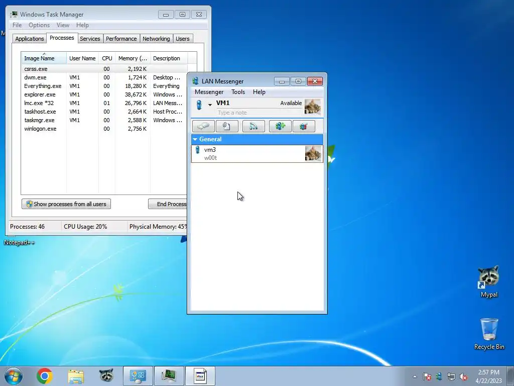
Task: Click VM1's cat avatar picture
Action: tap(313, 107)
